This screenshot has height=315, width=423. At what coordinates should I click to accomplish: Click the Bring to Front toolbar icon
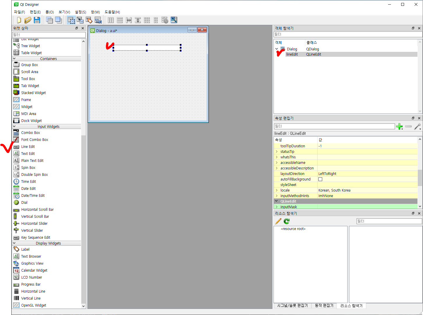pos(59,20)
